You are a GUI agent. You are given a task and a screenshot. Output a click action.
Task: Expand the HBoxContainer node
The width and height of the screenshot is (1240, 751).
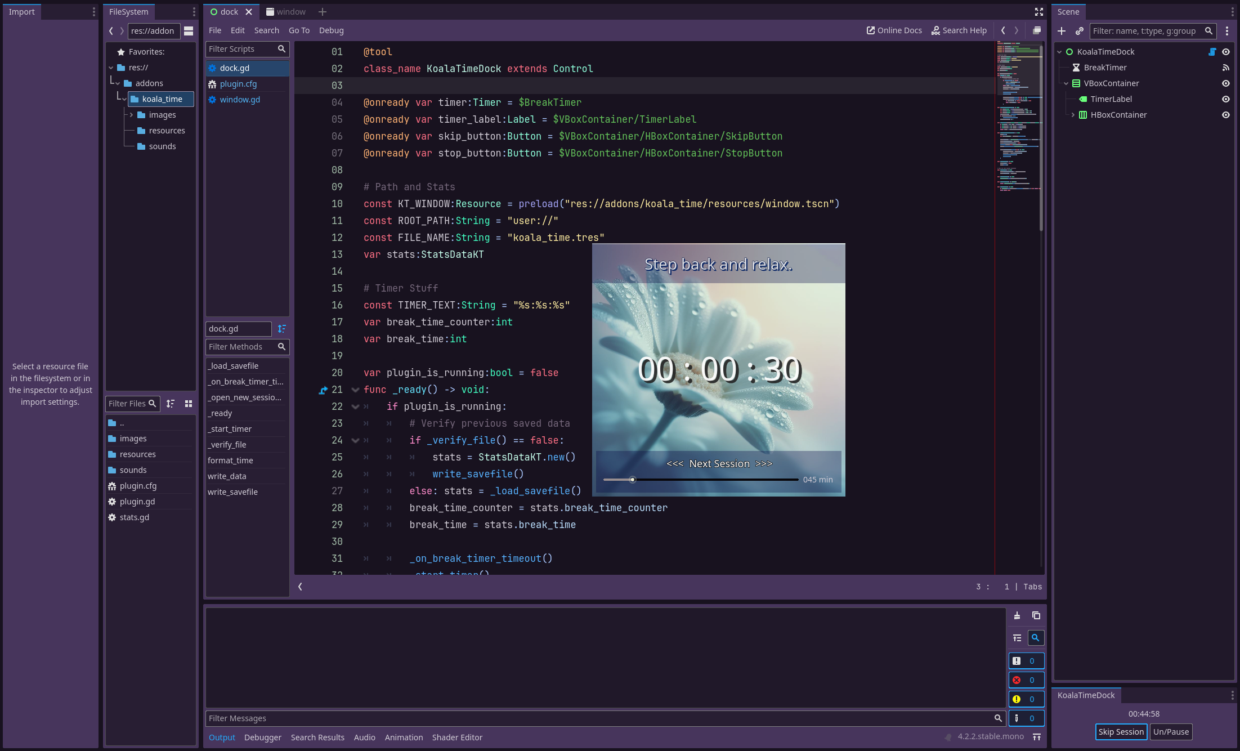point(1073,115)
